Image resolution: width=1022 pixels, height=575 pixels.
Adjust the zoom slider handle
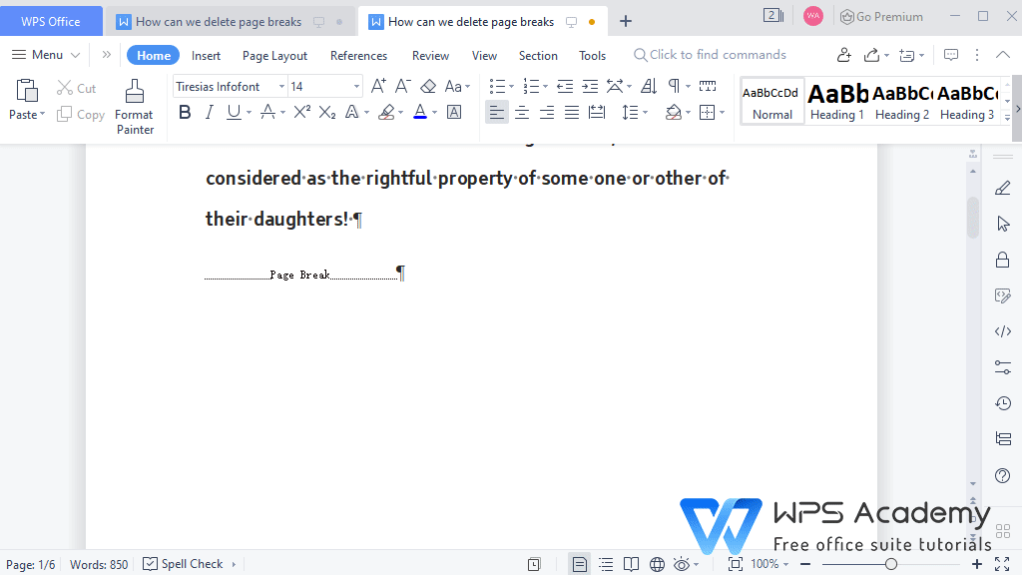pyautogui.click(x=890, y=564)
